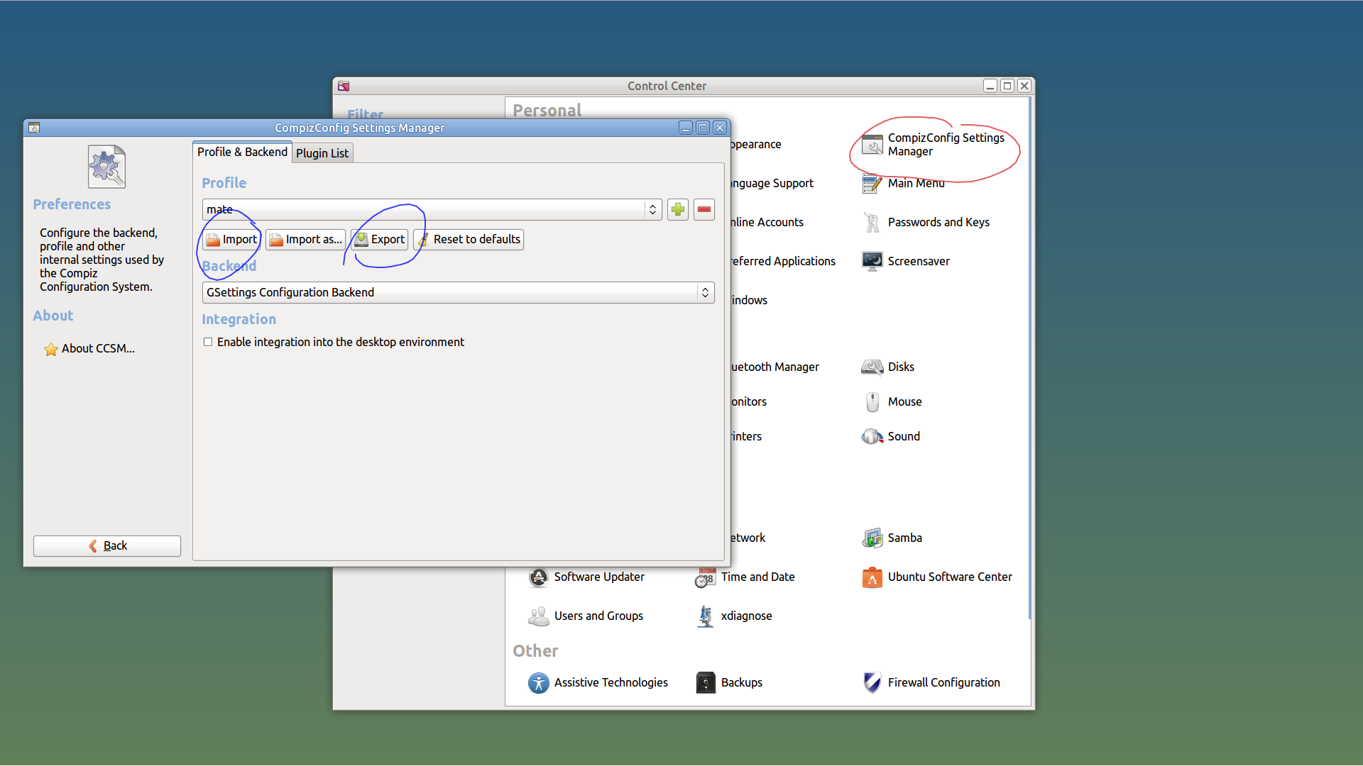
Task: Close the Control Center window
Action: pyautogui.click(x=1024, y=86)
